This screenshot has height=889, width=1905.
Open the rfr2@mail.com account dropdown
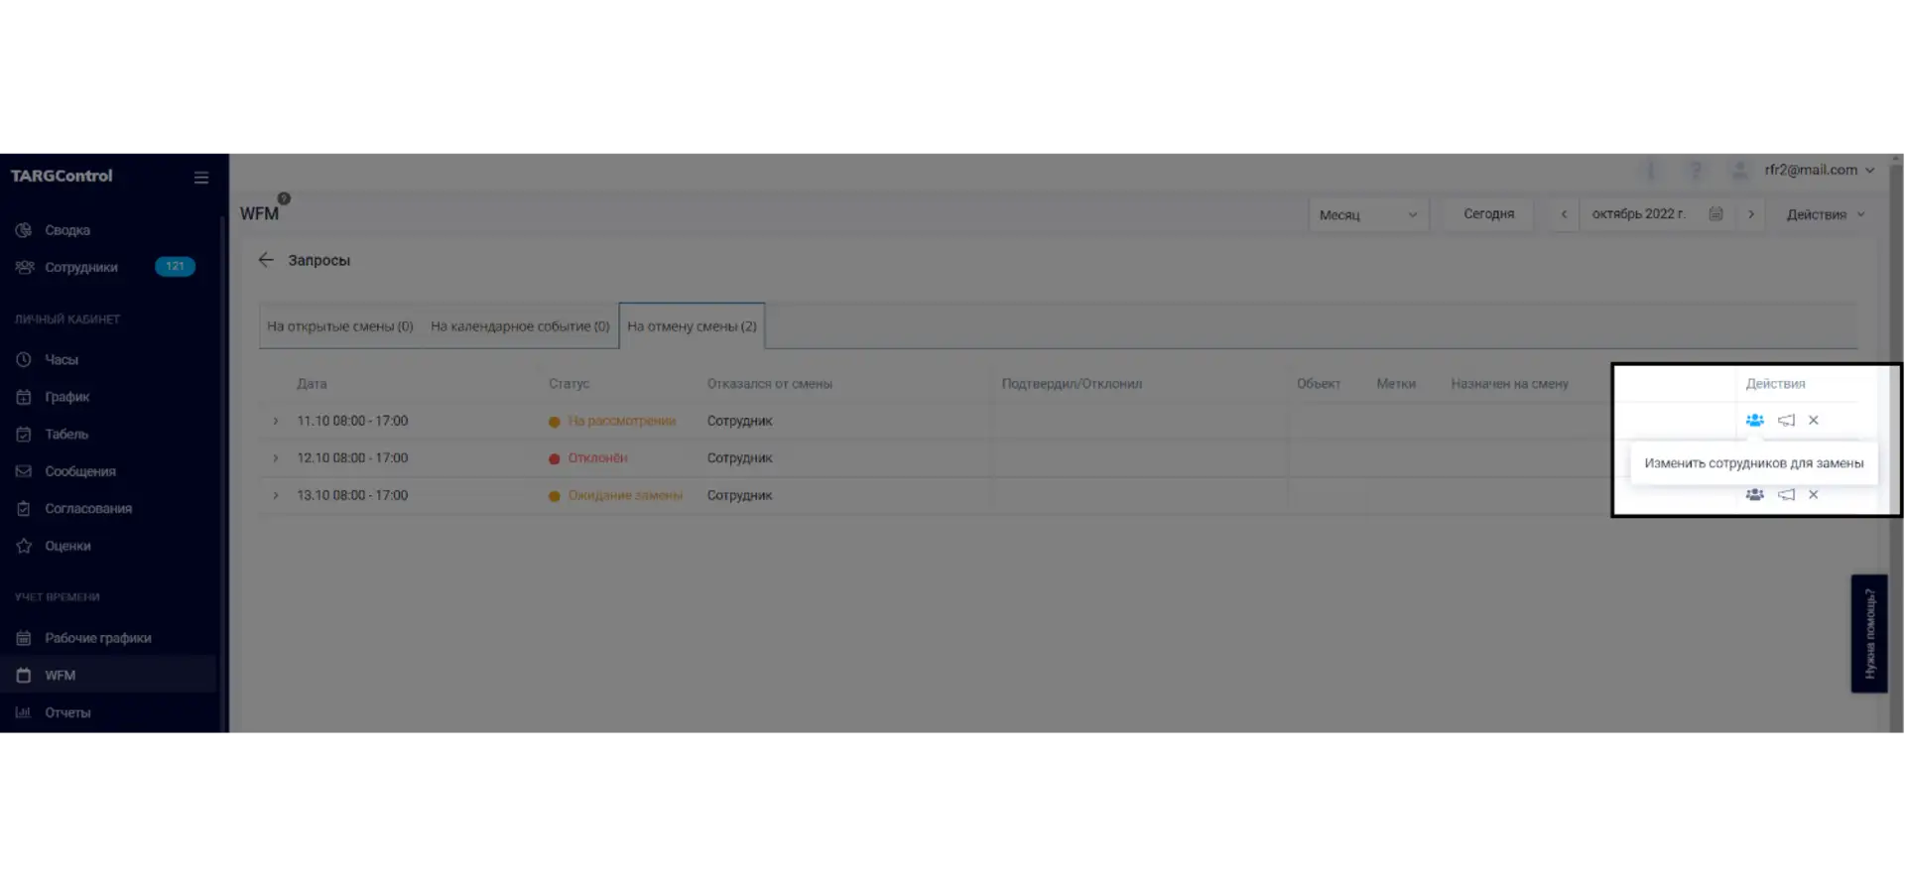coord(1820,170)
